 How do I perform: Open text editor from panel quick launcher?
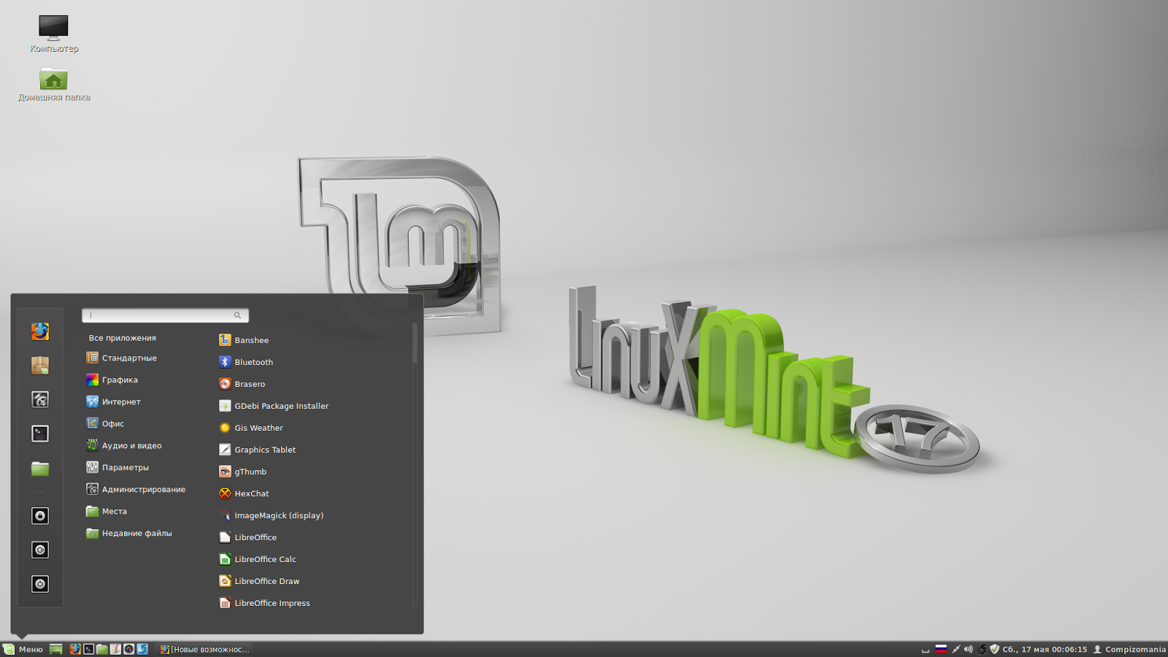tap(115, 649)
